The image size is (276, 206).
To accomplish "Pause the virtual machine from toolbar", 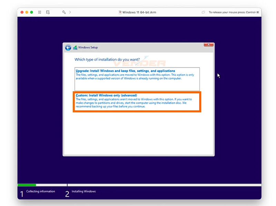I will 40,12.
